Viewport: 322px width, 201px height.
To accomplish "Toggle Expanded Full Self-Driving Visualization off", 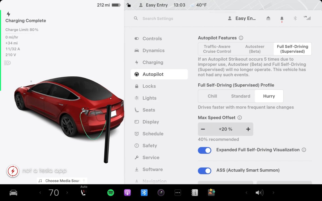I will (204, 150).
